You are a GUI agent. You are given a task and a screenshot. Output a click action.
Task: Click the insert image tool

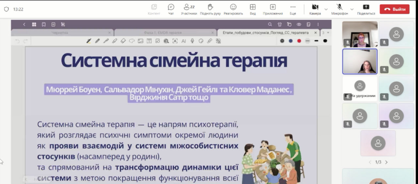pos(140,41)
